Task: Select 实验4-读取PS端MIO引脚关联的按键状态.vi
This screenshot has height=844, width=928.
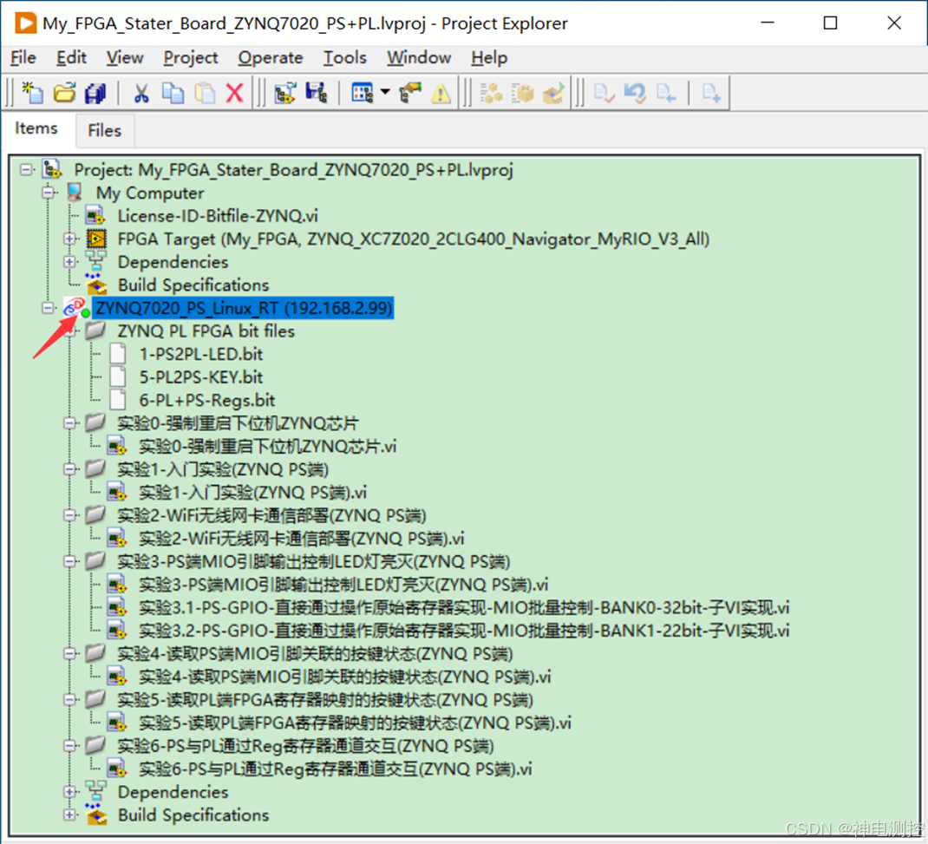Action: point(344,677)
